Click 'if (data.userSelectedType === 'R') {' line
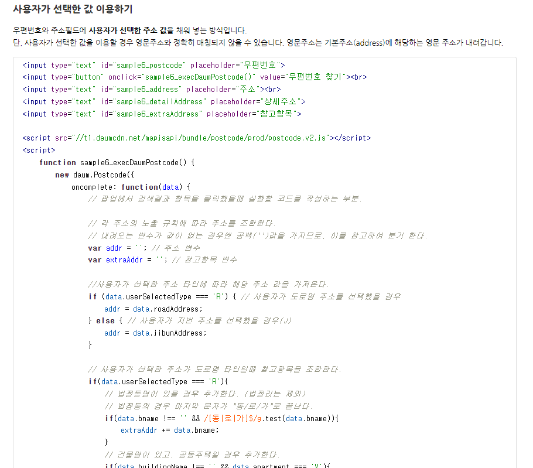Viewport: 533px width, 468px height. pos(244,297)
